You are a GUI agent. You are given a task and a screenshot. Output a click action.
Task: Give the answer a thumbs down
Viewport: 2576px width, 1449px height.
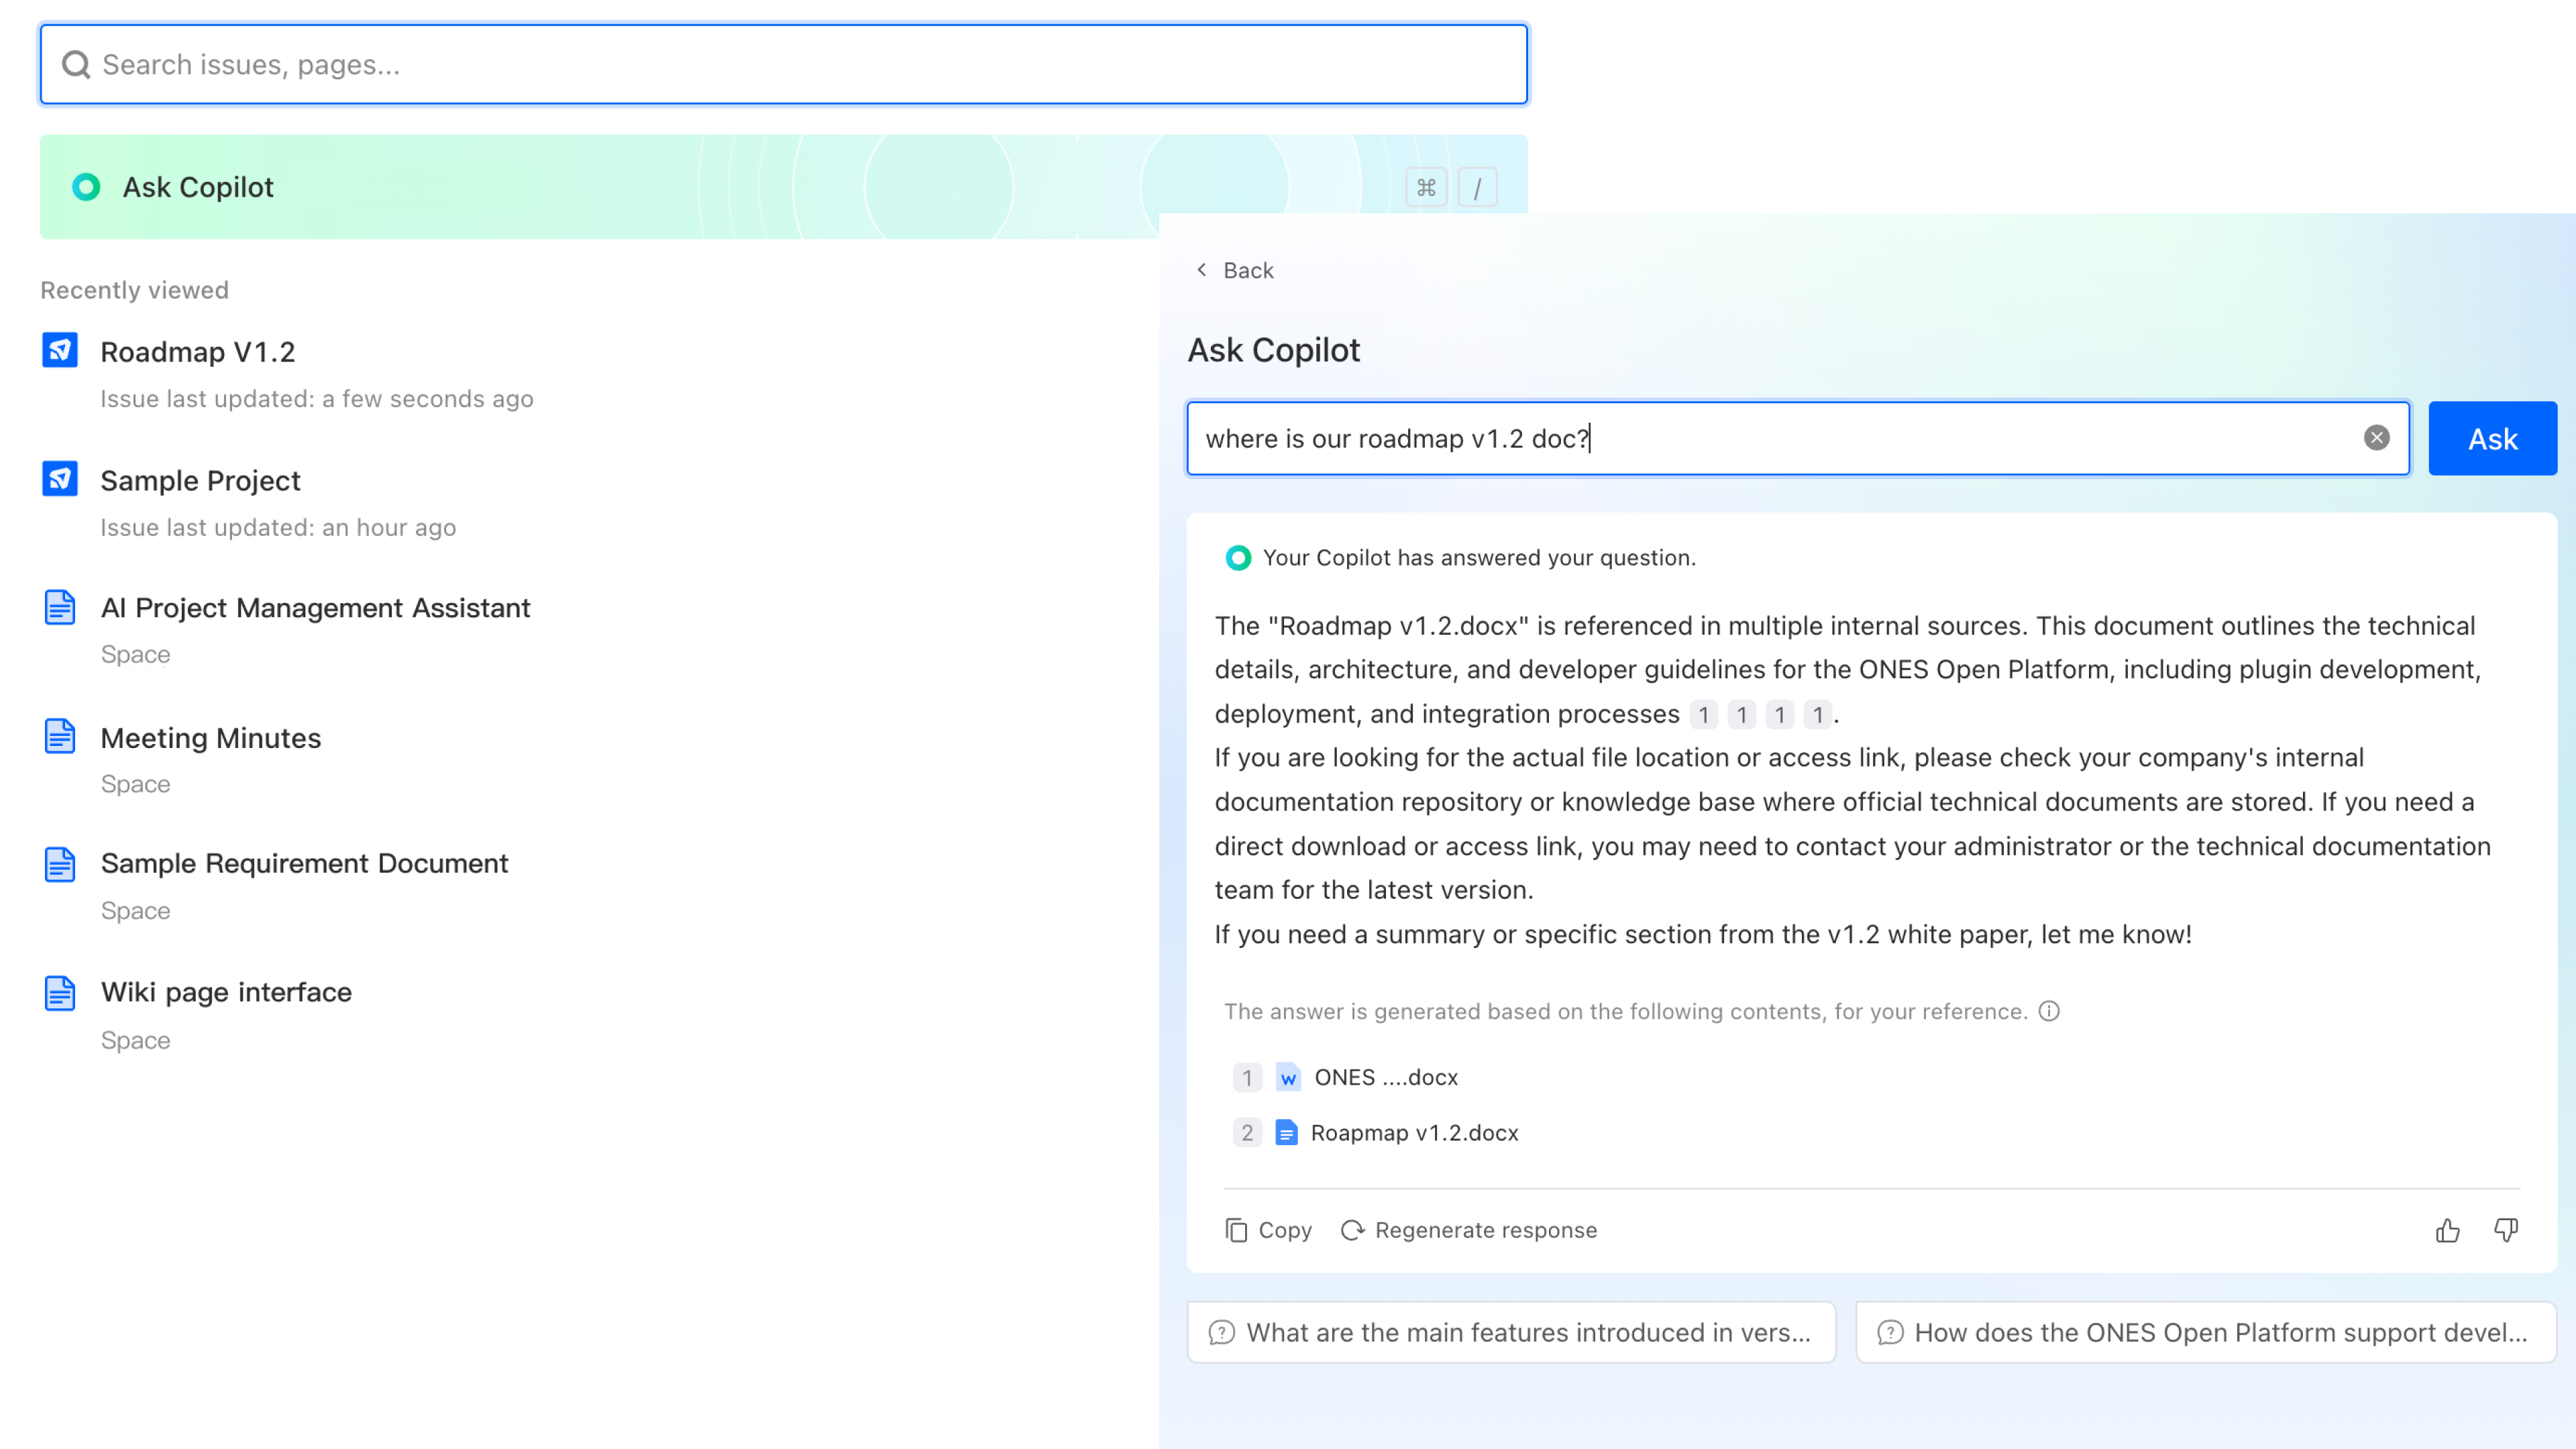click(x=2506, y=1230)
